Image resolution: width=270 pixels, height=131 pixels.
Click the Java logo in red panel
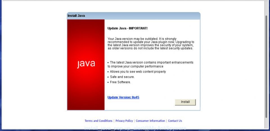[x=86, y=64]
